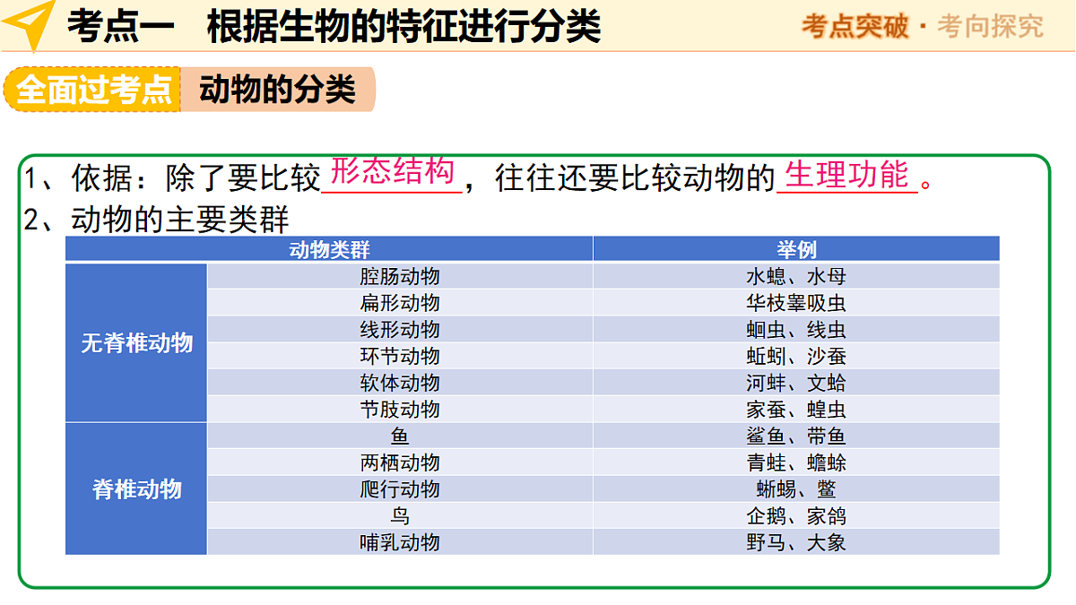Image resolution: width=1076 pixels, height=605 pixels.
Task: Select the 脊椎动物 category cell
Action: click(x=136, y=489)
